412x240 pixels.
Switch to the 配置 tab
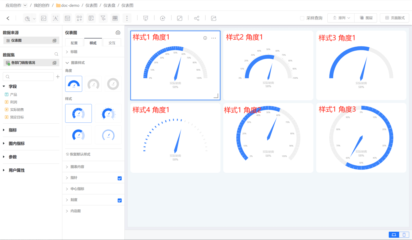click(x=74, y=43)
